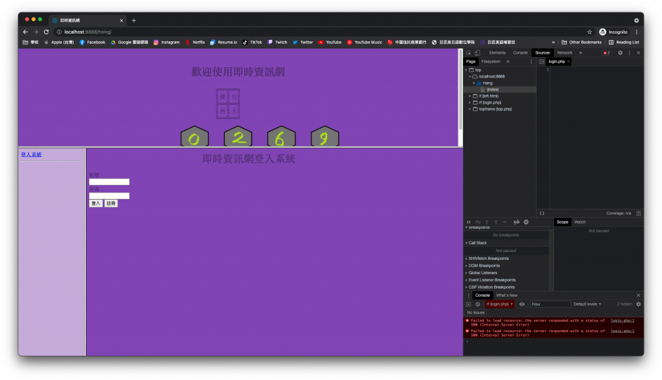Open Default levels dropdown
The width and height of the screenshot is (662, 380).
[x=587, y=304]
